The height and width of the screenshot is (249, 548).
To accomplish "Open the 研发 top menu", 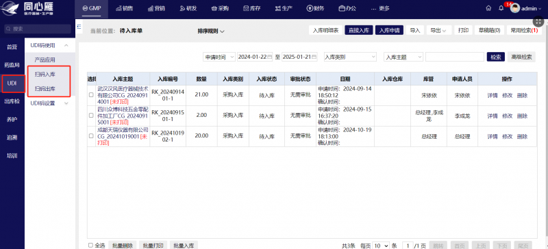I will pyautogui.click(x=188, y=9).
